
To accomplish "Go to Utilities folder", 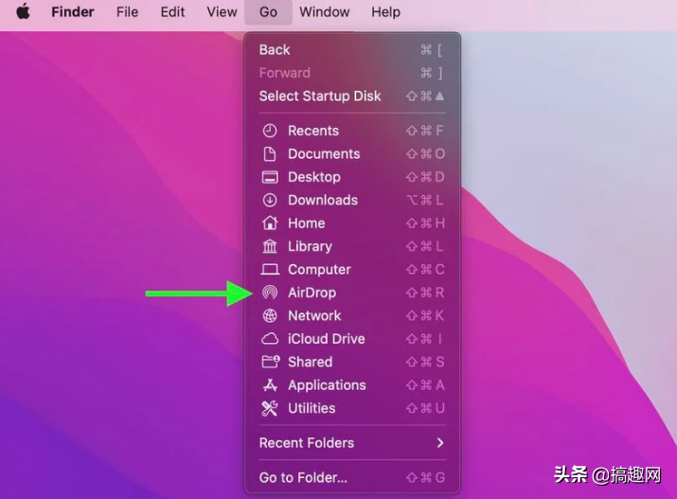I will tap(352, 408).
